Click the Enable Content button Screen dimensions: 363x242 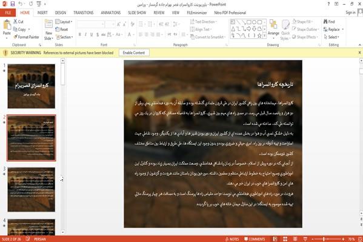tap(134, 53)
